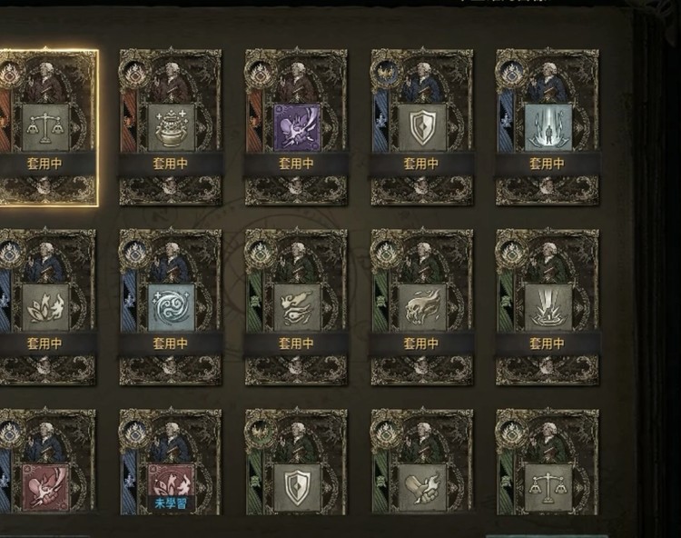Pick the light-beam silhouette skill icon
Screen dimensions: 681x538
point(548,128)
